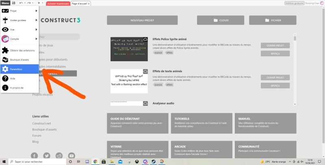Open the Reddit social icon
The height and width of the screenshot is (165, 325).
(59, 156)
